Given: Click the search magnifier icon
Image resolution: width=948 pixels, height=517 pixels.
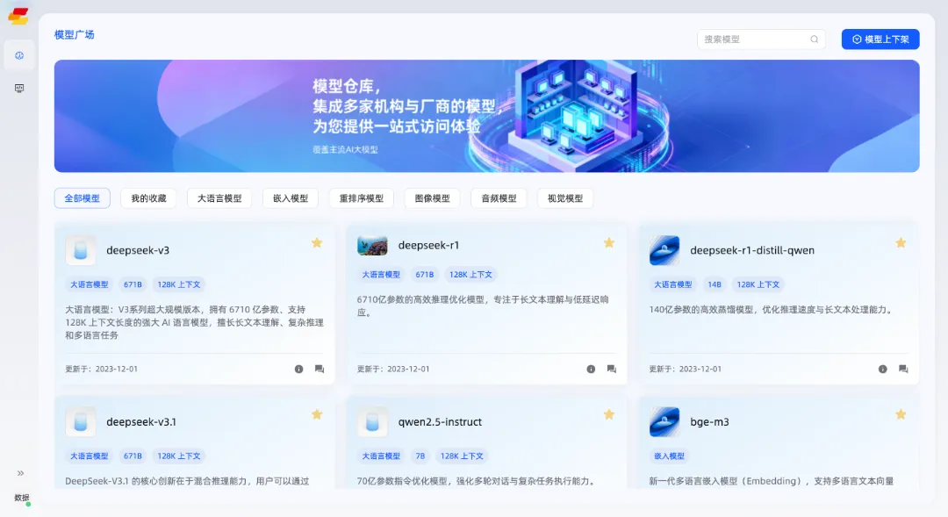Looking at the screenshot, I should coord(815,39).
